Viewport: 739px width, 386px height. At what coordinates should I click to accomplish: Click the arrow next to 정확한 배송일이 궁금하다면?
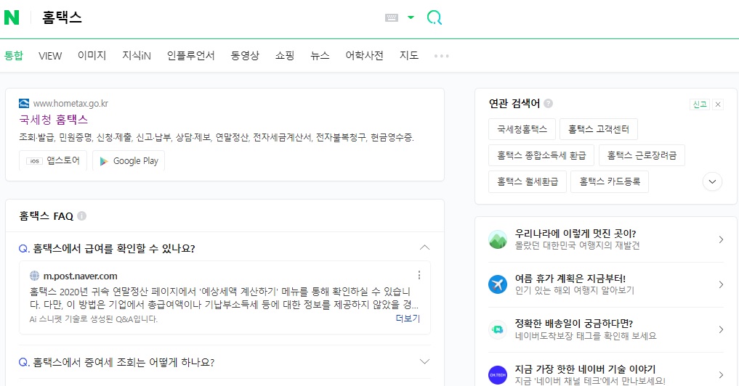(721, 329)
